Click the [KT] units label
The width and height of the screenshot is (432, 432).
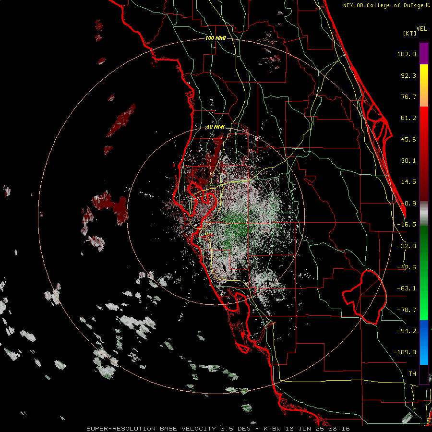coord(410,33)
